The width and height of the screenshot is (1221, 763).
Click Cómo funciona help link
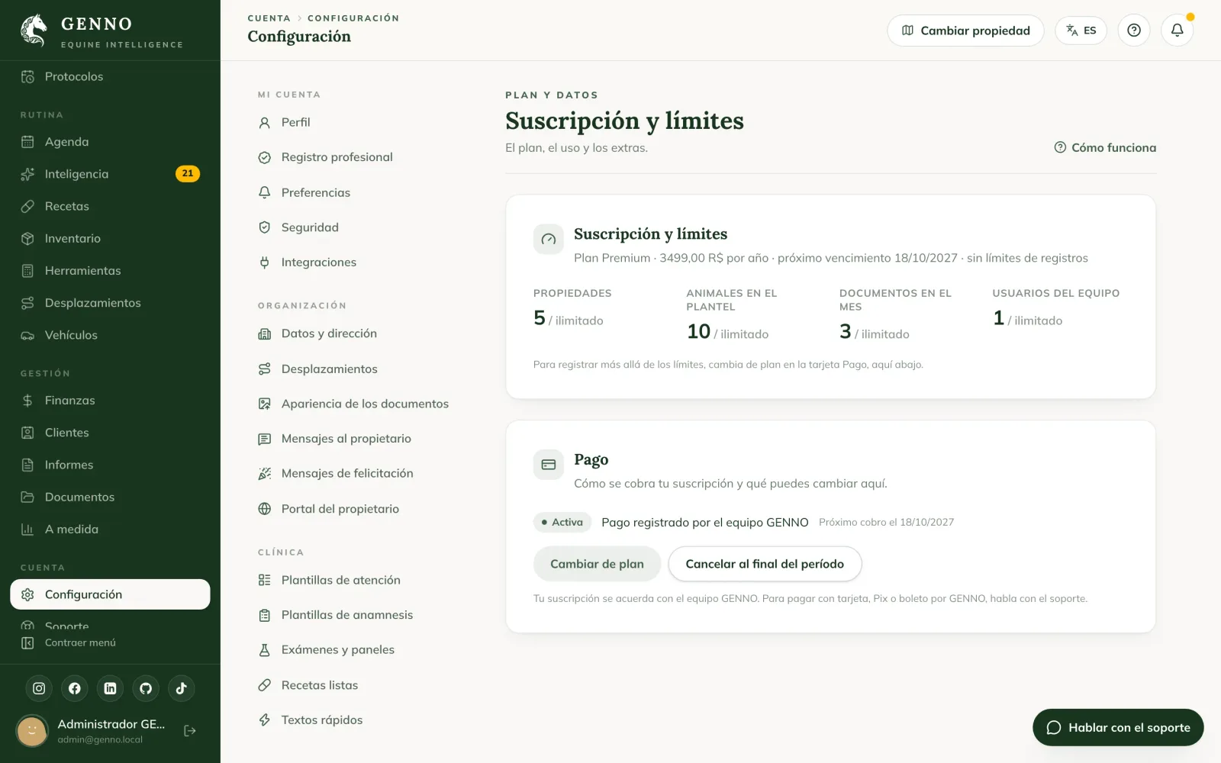[1105, 148]
